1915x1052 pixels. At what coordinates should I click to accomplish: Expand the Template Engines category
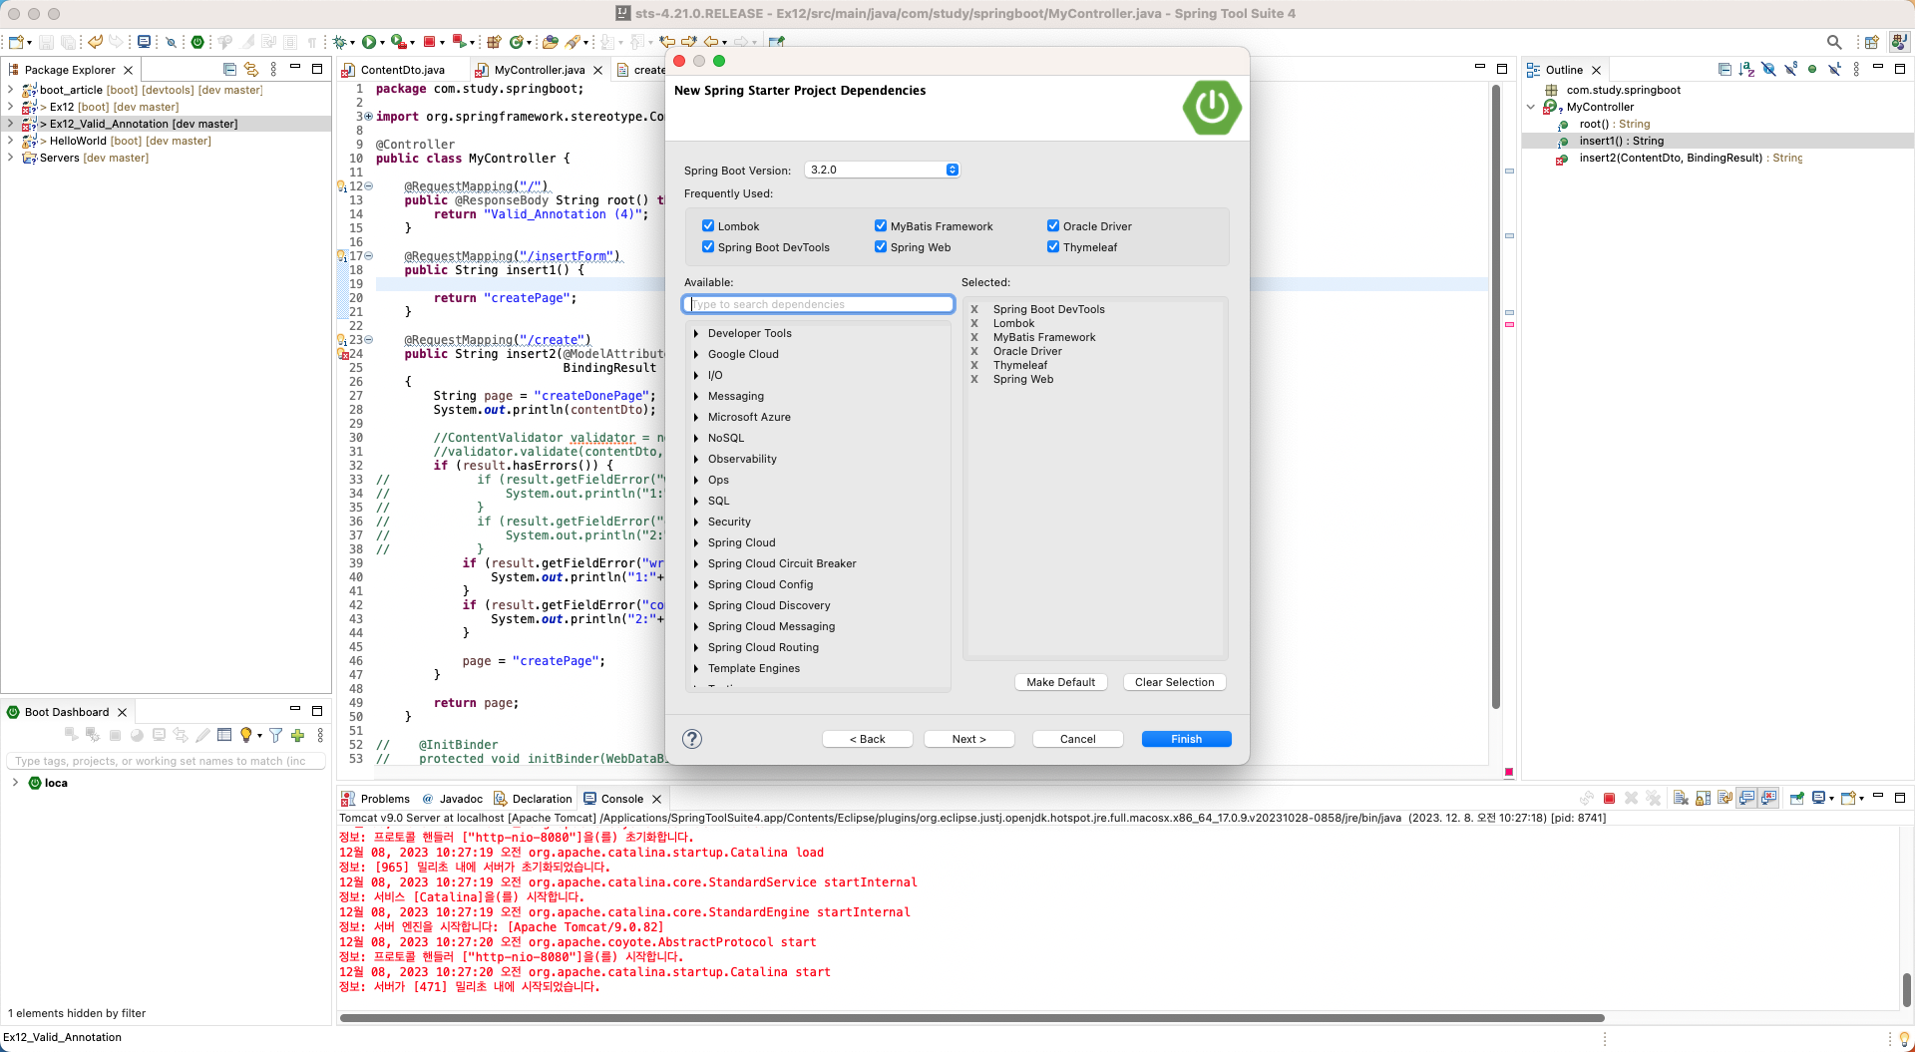click(696, 668)
